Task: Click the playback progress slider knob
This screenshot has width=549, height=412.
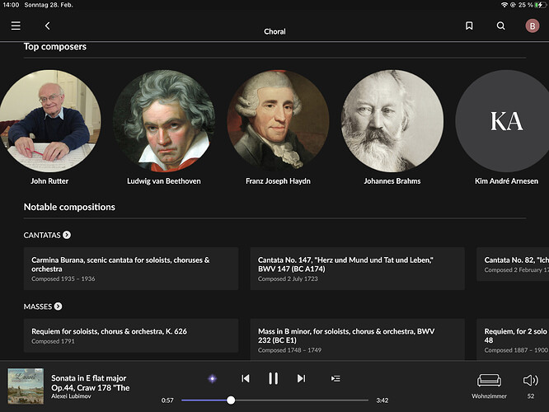Action: click(231, 400)
